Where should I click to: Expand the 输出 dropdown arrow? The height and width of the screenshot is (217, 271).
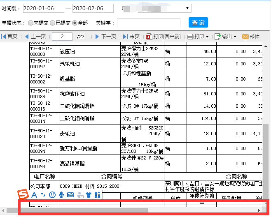235,37
